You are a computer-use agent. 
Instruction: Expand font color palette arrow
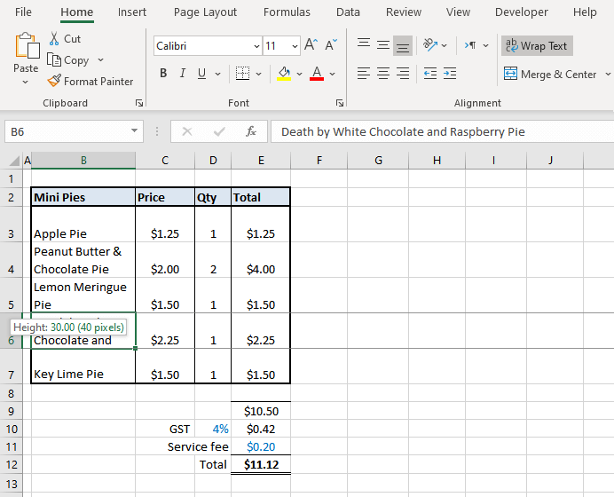point(333,74)
